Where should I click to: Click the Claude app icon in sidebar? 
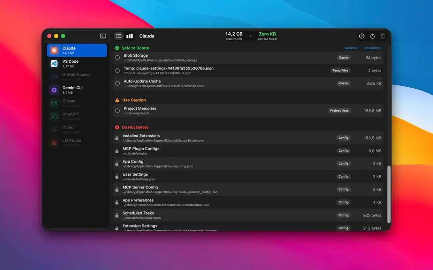[54, 50]
